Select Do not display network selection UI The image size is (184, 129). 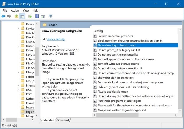pyautogui.click(x=120, y=68)
